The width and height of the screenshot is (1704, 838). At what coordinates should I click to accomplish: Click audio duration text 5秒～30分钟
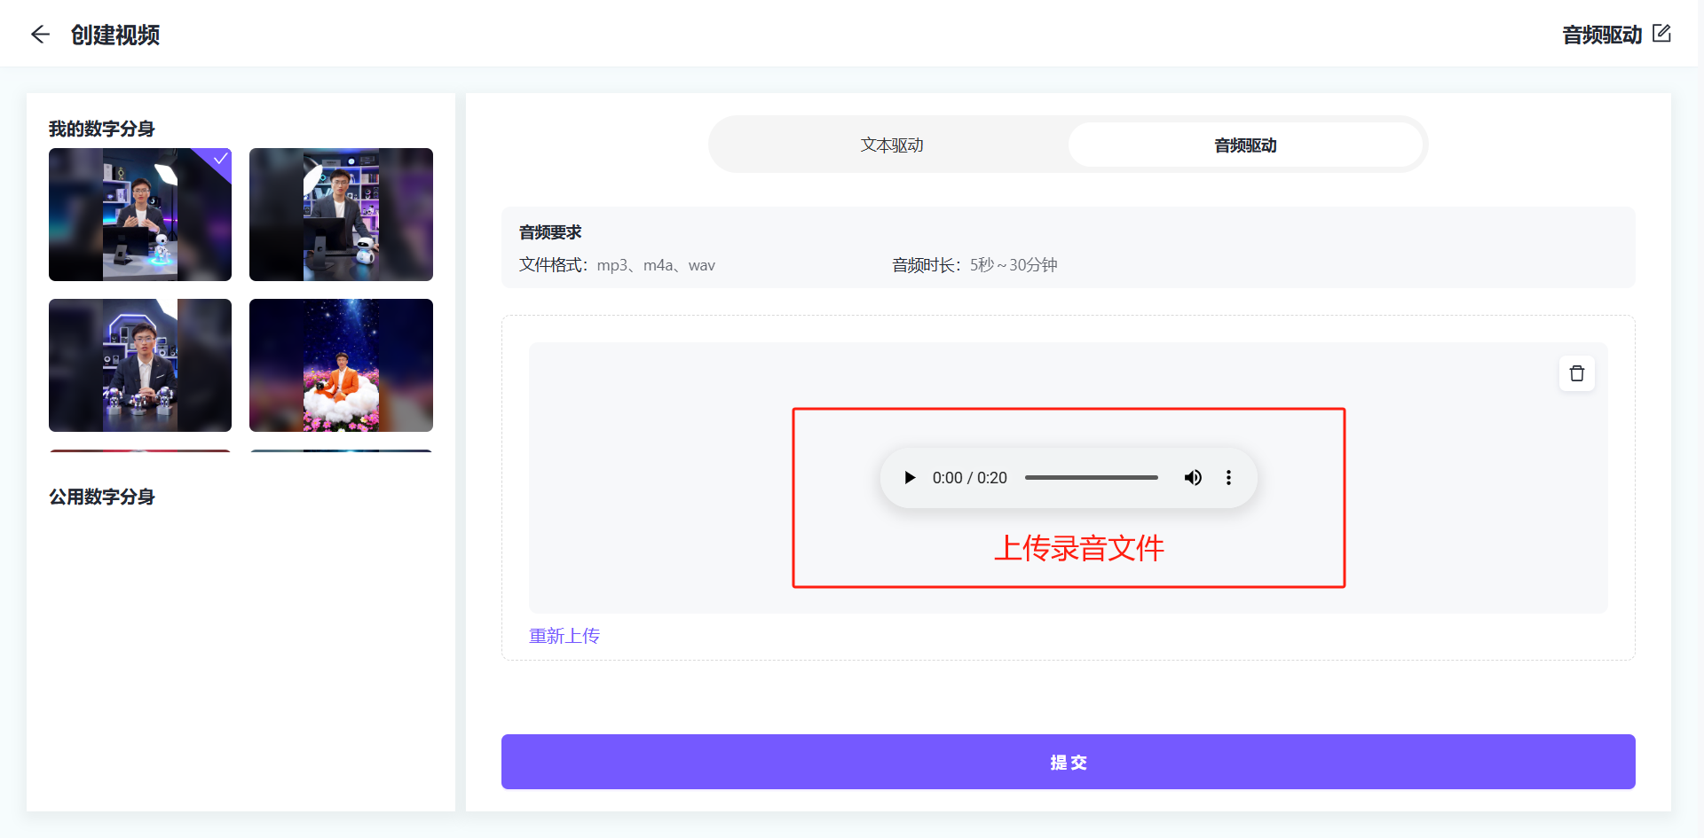click(x=1014, y=265)
